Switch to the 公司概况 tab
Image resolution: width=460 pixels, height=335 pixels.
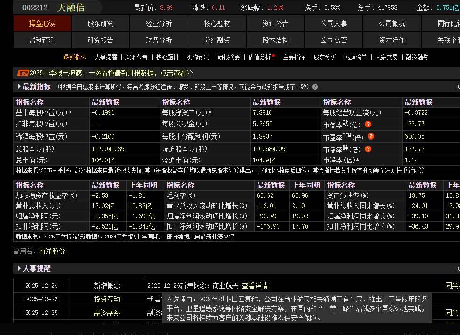(392, 23)
